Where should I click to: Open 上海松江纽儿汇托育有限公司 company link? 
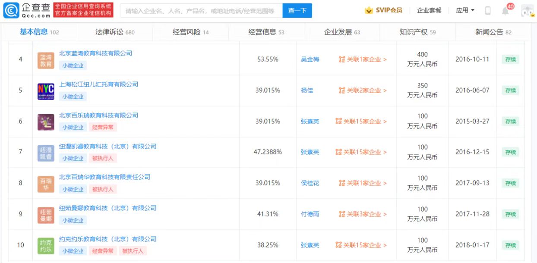(98, 85)
